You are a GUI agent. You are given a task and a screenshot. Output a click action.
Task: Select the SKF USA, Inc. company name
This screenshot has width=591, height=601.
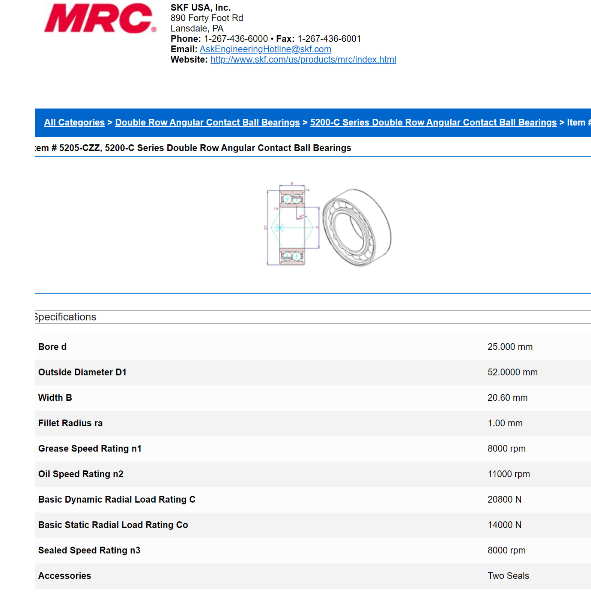click(200, 8)
